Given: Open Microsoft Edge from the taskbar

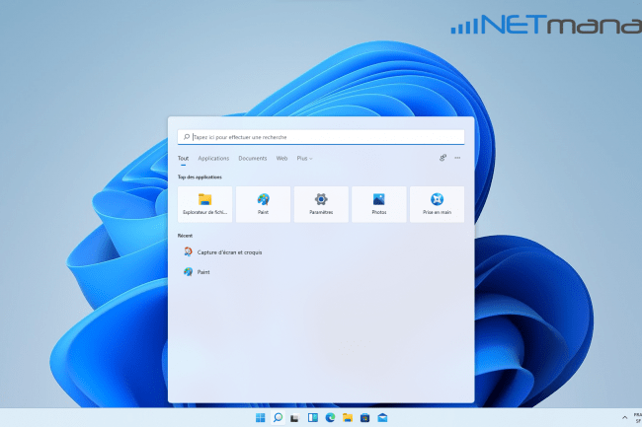Looking at the screenshot, I should (x=330, y=418).
